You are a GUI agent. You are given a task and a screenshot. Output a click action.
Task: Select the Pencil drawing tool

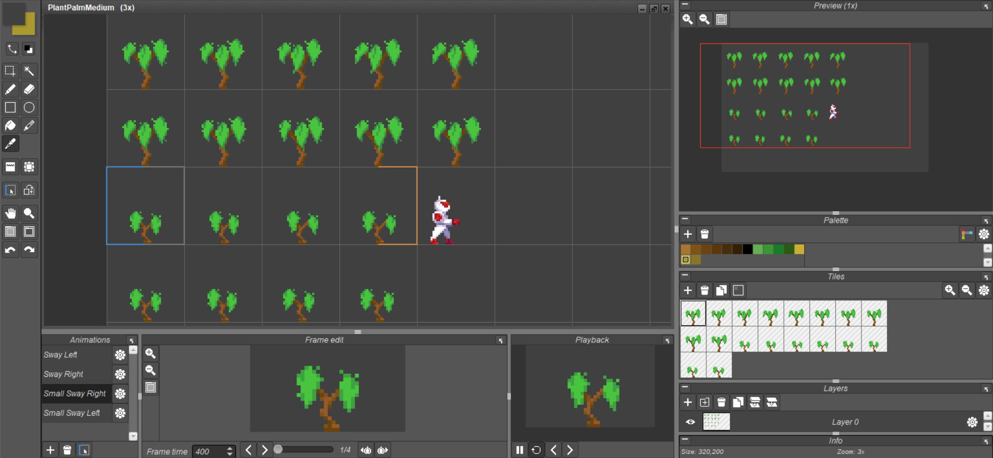tap(10, 89)
